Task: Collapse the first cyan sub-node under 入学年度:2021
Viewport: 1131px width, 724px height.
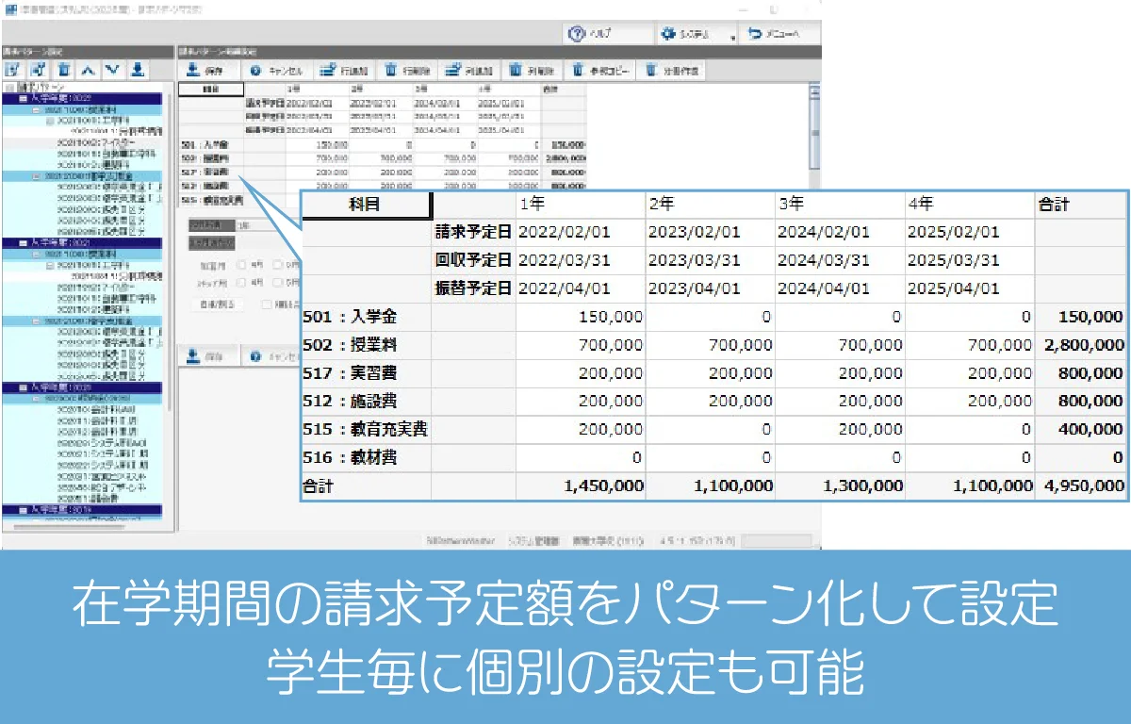Action: coord(35,255)
